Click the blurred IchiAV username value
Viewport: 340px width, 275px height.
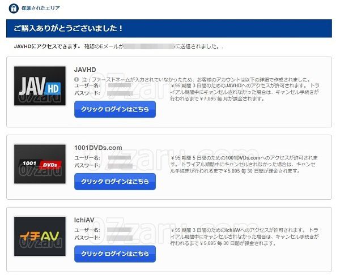pos(119,230)
